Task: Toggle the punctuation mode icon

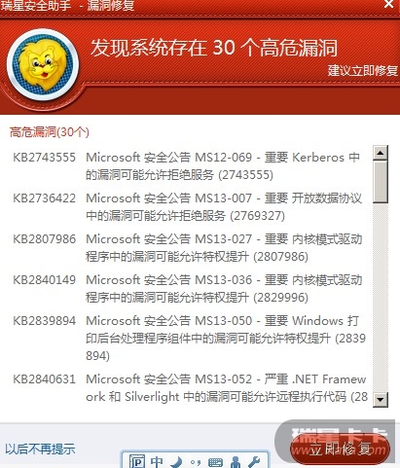Action: pos(196,462)
